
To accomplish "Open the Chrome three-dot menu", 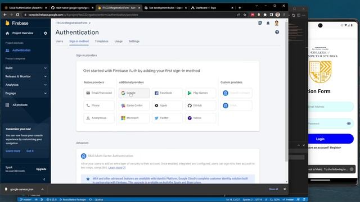I will coord(284,15).
